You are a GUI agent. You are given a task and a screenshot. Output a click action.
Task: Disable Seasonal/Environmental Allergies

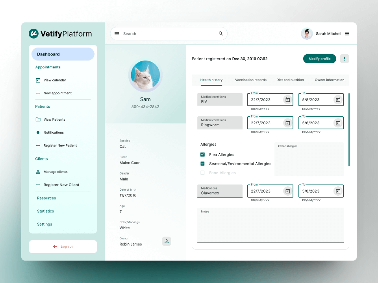pyautogui.click(x=202, y=164)
